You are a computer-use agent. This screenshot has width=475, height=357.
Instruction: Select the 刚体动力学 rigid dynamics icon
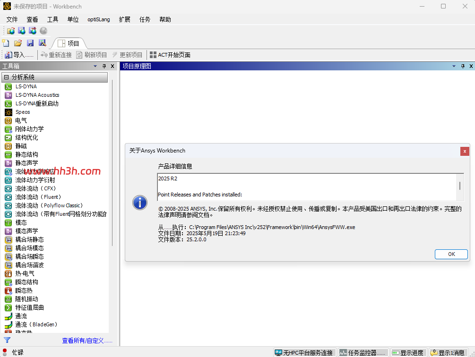coord(9,129)
